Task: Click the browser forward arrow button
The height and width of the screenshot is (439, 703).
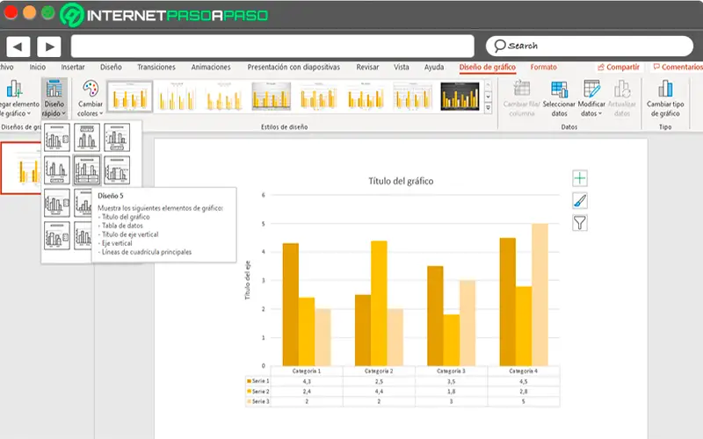Action: coord(49,47)
